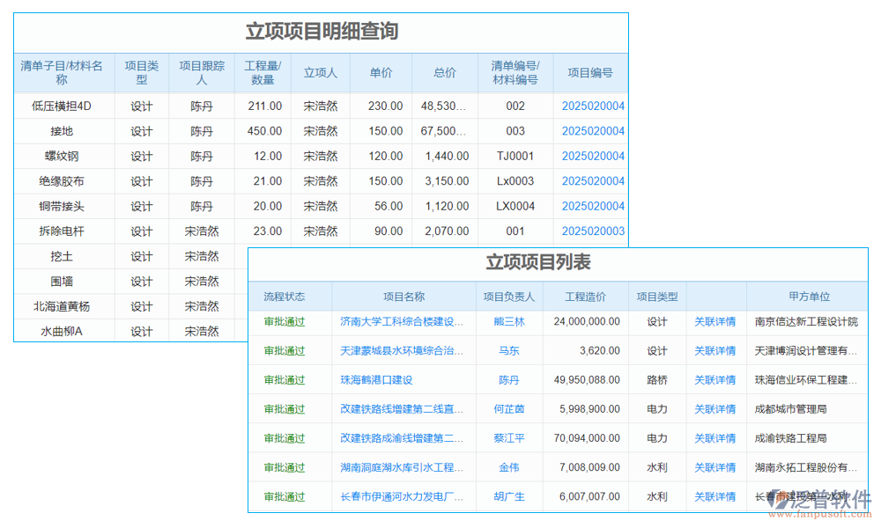Select project leader 马东

tap(508, 350)
